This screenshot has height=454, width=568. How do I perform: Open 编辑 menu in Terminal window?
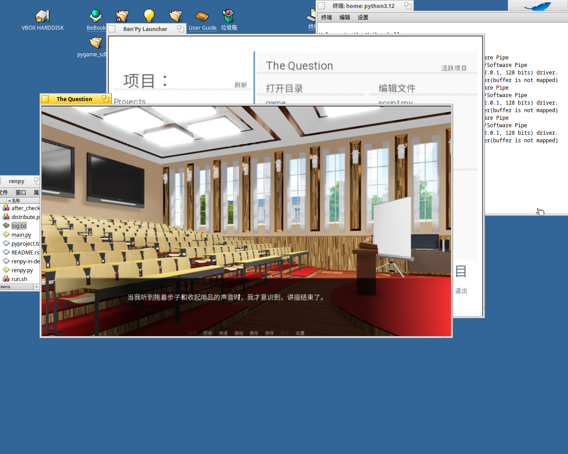tap(345, 18)
